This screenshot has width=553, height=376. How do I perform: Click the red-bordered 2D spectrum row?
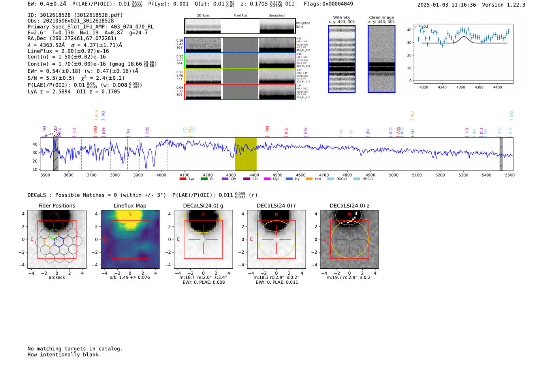coord(240,92)
